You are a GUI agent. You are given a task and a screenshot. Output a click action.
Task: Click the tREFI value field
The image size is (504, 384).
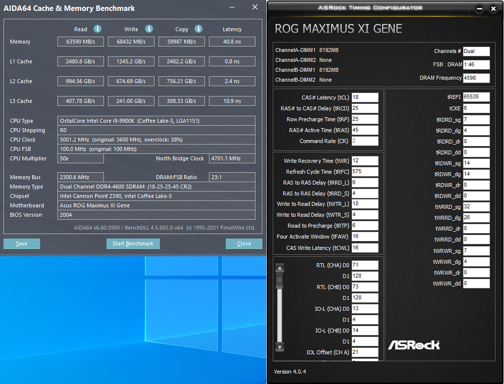click(x=476, y=96)
